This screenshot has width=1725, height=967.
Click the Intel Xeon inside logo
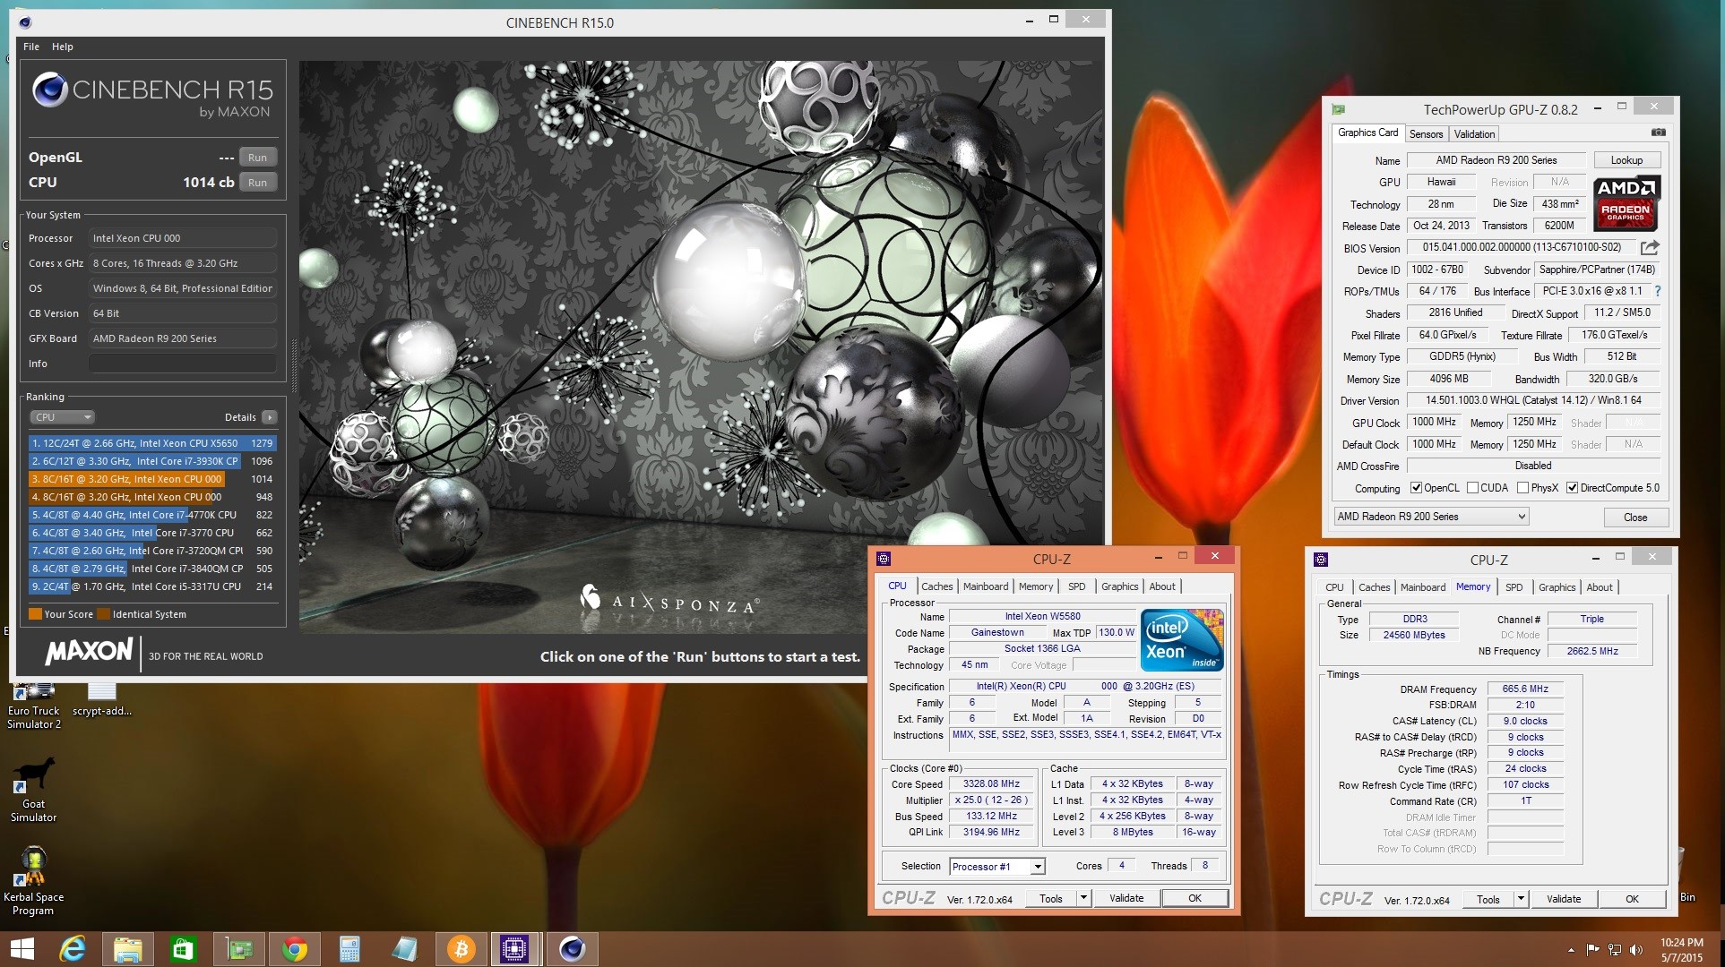pos(1182,640)
